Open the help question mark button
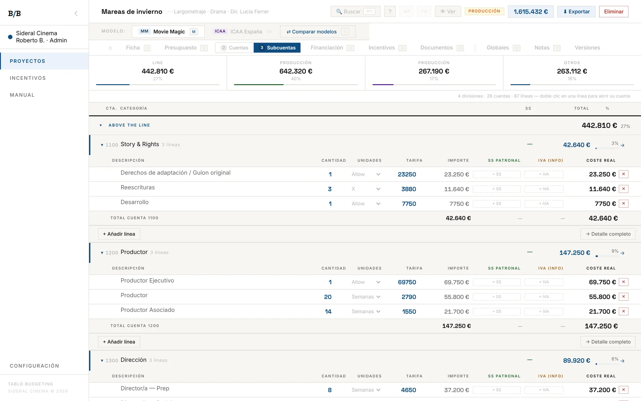 click(x=390, y=11)
